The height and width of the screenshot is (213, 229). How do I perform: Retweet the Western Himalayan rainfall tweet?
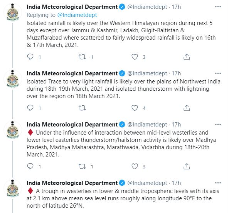coord(83,57)
